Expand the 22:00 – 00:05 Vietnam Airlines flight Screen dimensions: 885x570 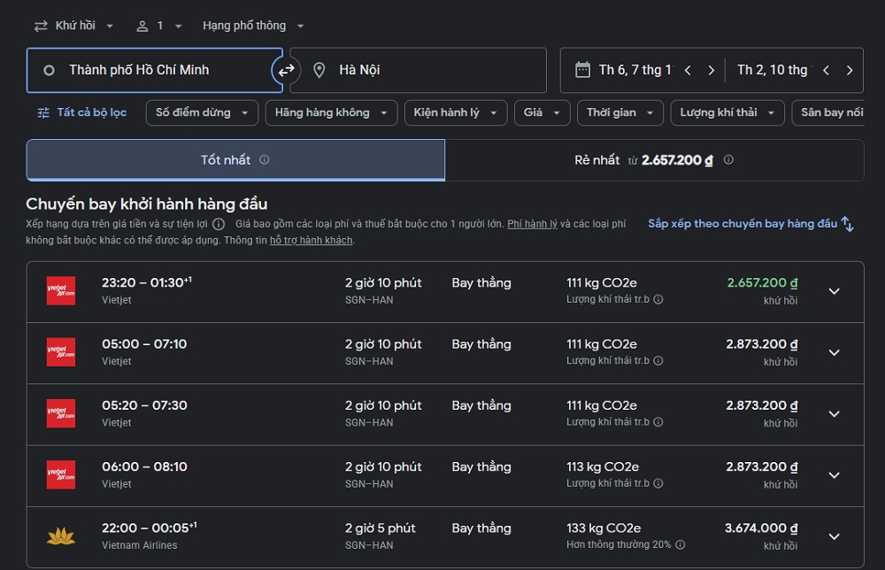(835, 536)
